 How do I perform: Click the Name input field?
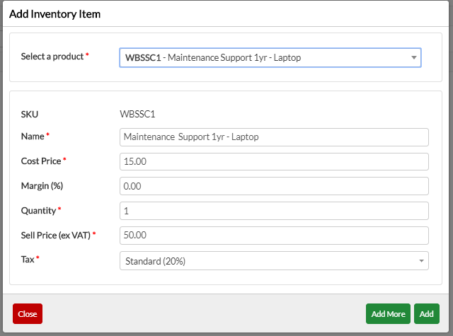pos(274,137)
